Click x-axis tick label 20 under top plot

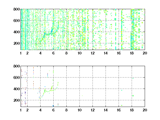145,53
